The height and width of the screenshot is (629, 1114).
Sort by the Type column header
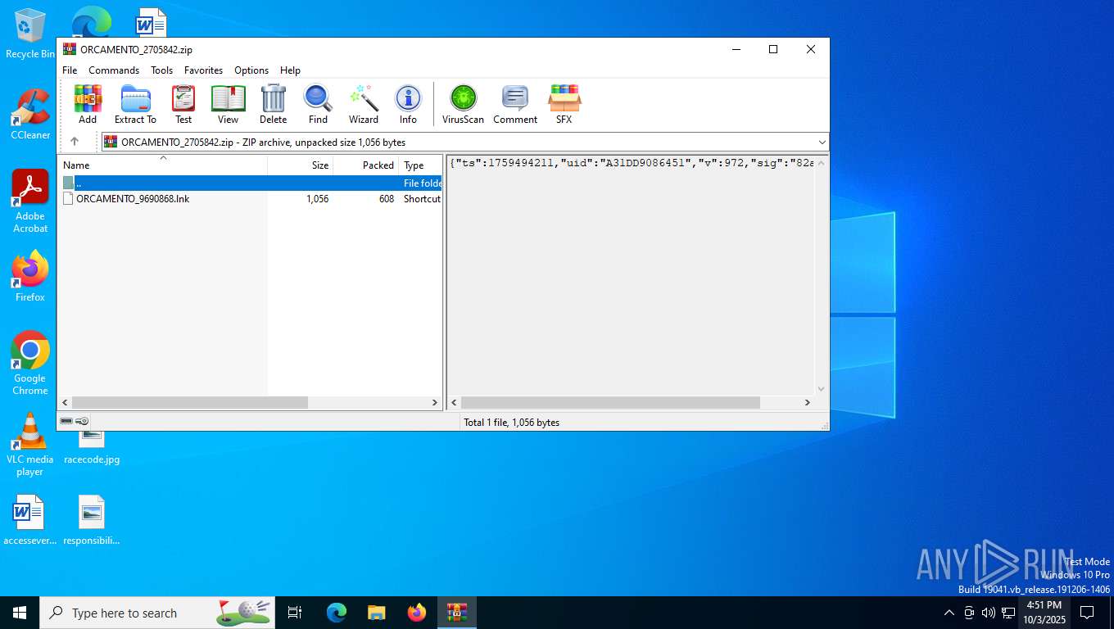click(x=420, y=165)
